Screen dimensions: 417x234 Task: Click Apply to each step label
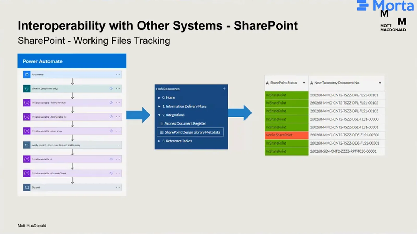56,145
